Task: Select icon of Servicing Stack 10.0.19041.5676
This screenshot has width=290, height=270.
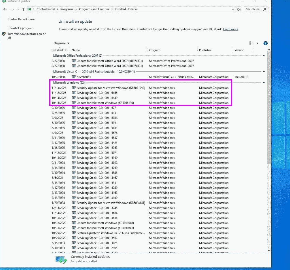Action: pyautogui.click(x=74, y=133)
